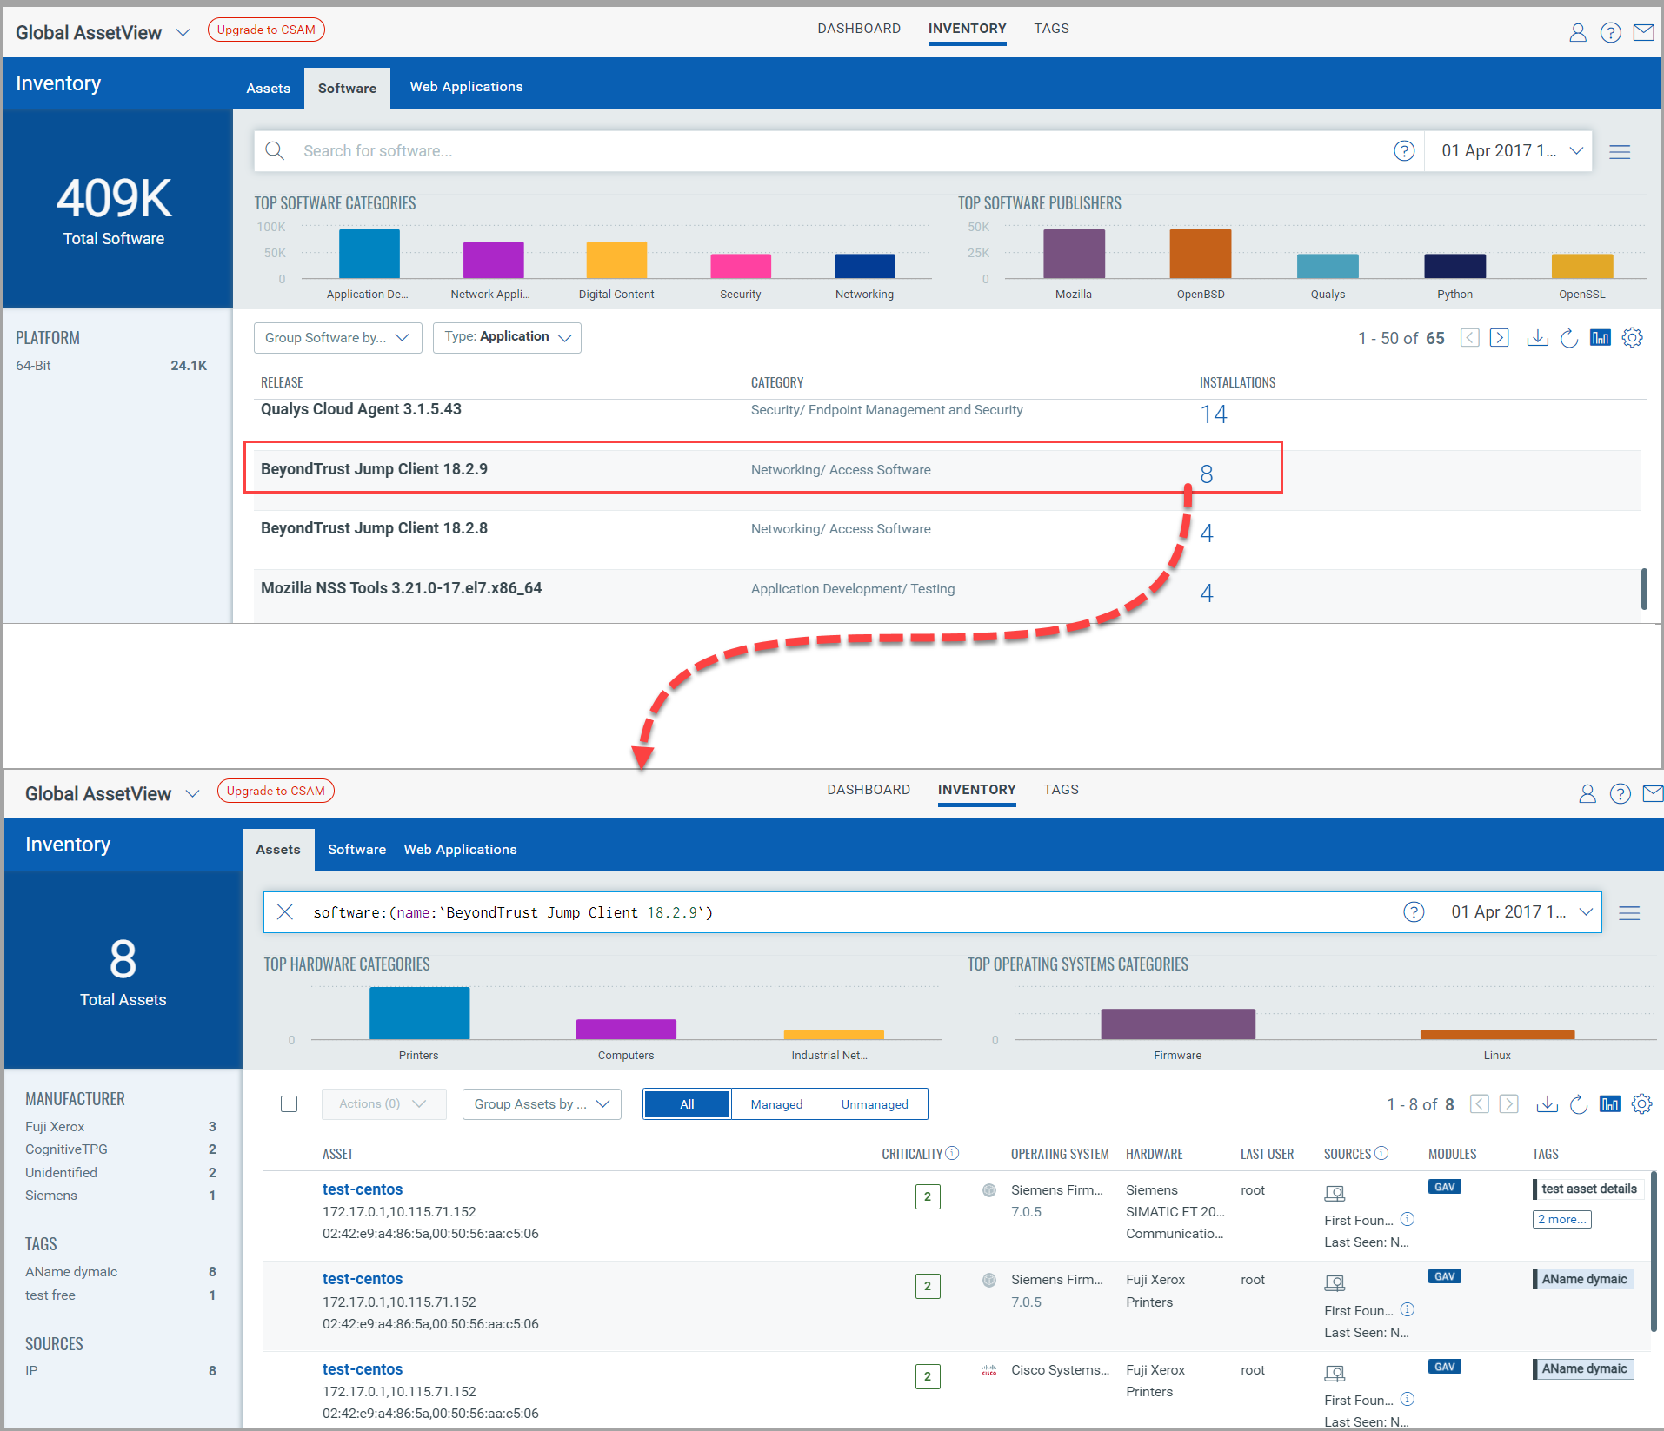
Task: Toggle charts icon in assets toolbar
Action: point(1610,1104)
